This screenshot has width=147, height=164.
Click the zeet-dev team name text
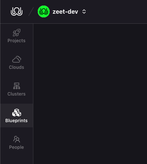pyautogui.click(x=65, y=12)
